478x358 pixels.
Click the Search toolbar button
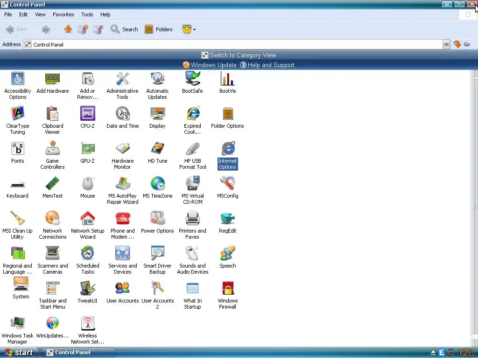pyautogui.click(x=124, y=29)
